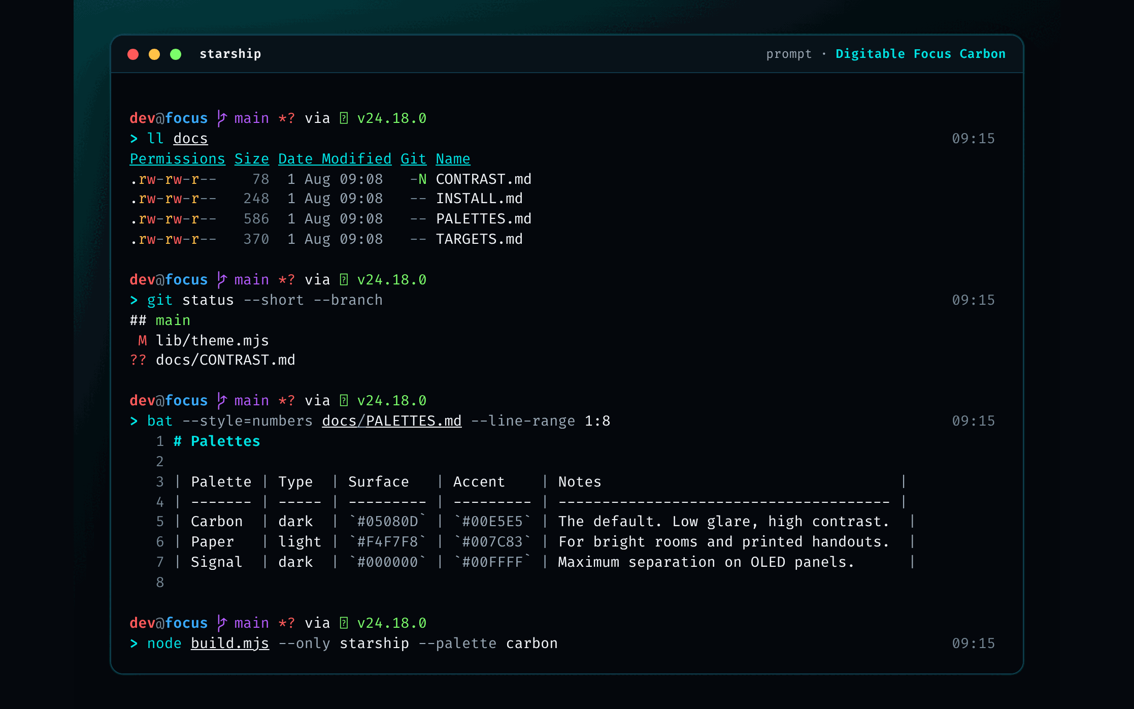Click the 'light' type value in the Paper row
This screenshot has width=1134, height=709.
[x=300, y=542]
